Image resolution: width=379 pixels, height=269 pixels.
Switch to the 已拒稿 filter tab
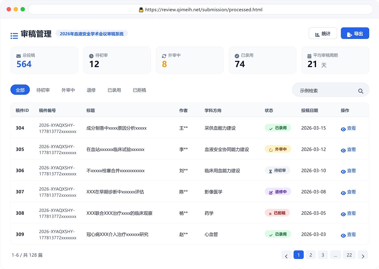click(140, 90)
